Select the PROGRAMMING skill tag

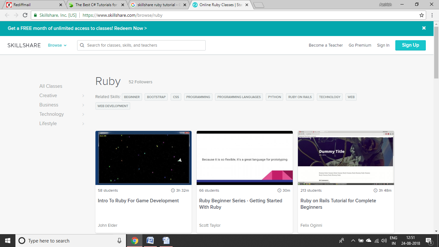tap(198, 97)
